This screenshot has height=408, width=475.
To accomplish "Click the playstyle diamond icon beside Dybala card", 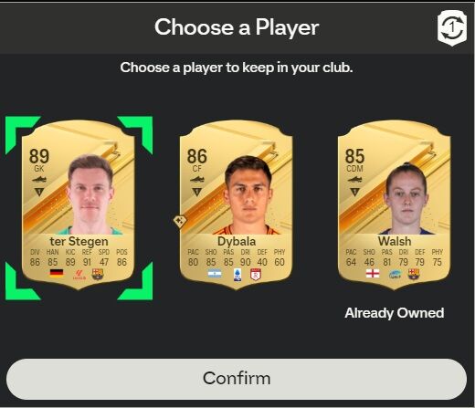I will point(180,221).
